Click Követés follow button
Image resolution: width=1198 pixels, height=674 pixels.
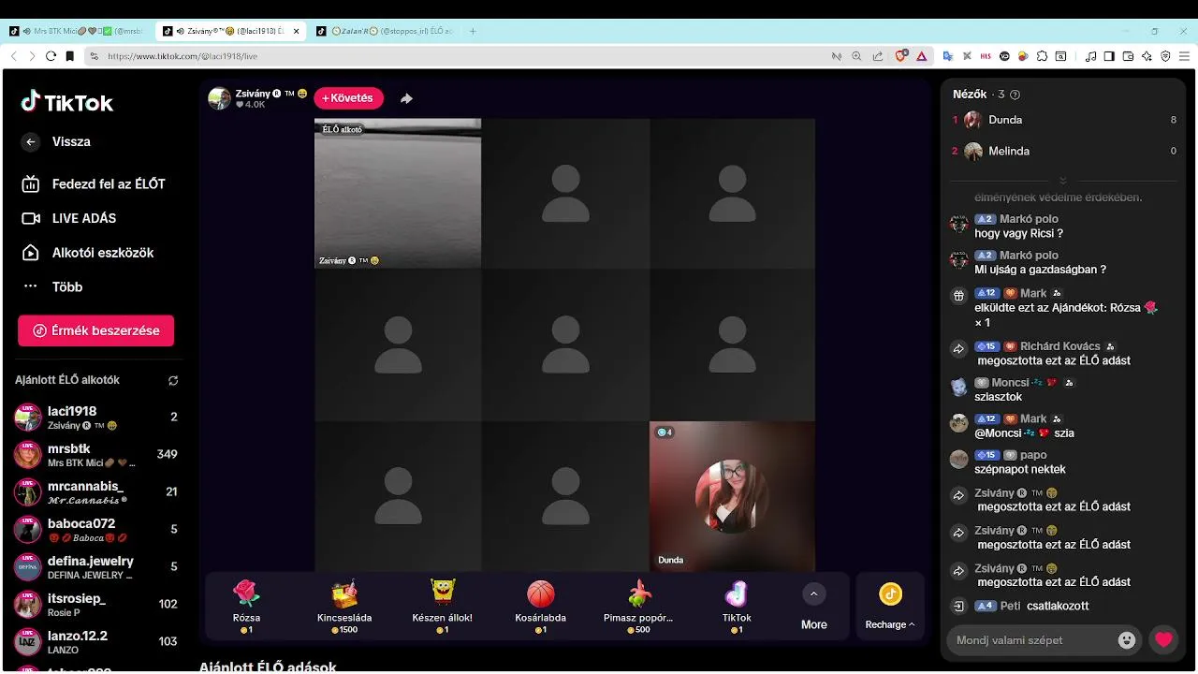point(348,98)
